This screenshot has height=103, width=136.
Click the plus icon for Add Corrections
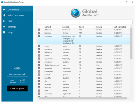pos(4,15)
